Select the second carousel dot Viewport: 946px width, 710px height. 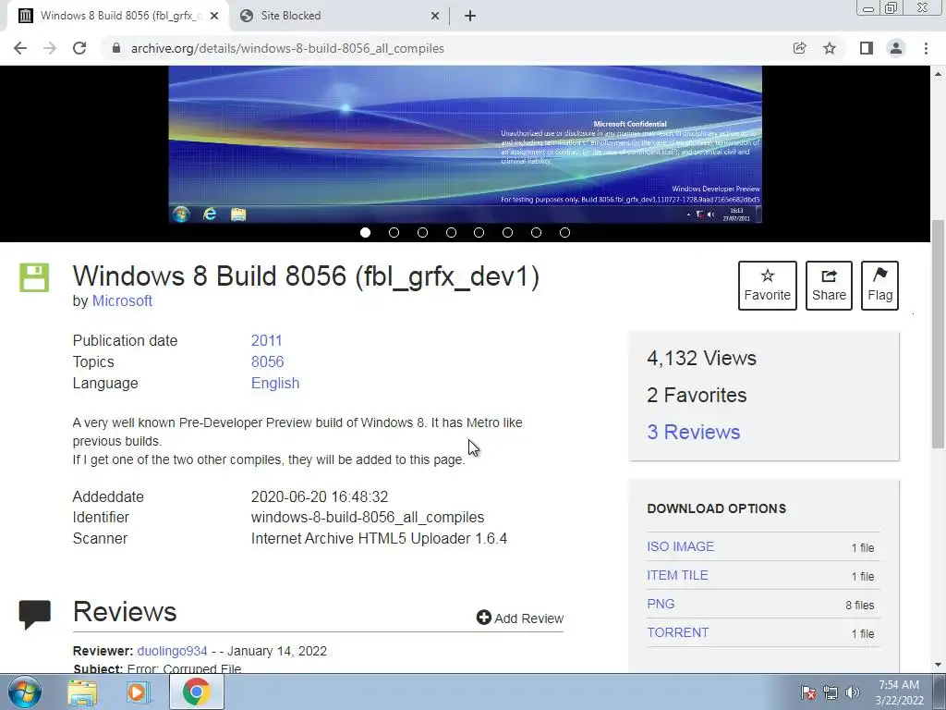coord(394,232)
